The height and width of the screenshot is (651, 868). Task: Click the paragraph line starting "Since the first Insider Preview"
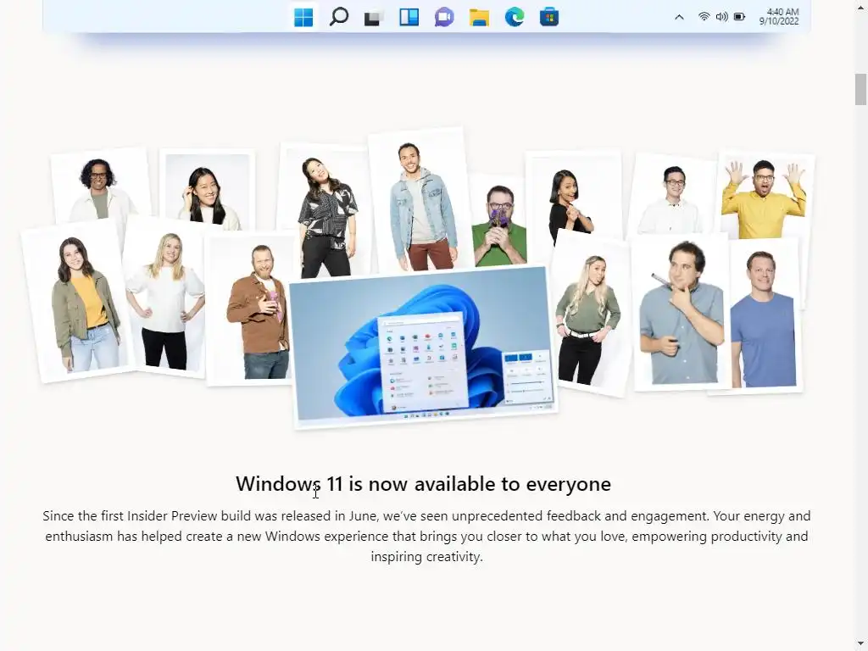(427, 516)
